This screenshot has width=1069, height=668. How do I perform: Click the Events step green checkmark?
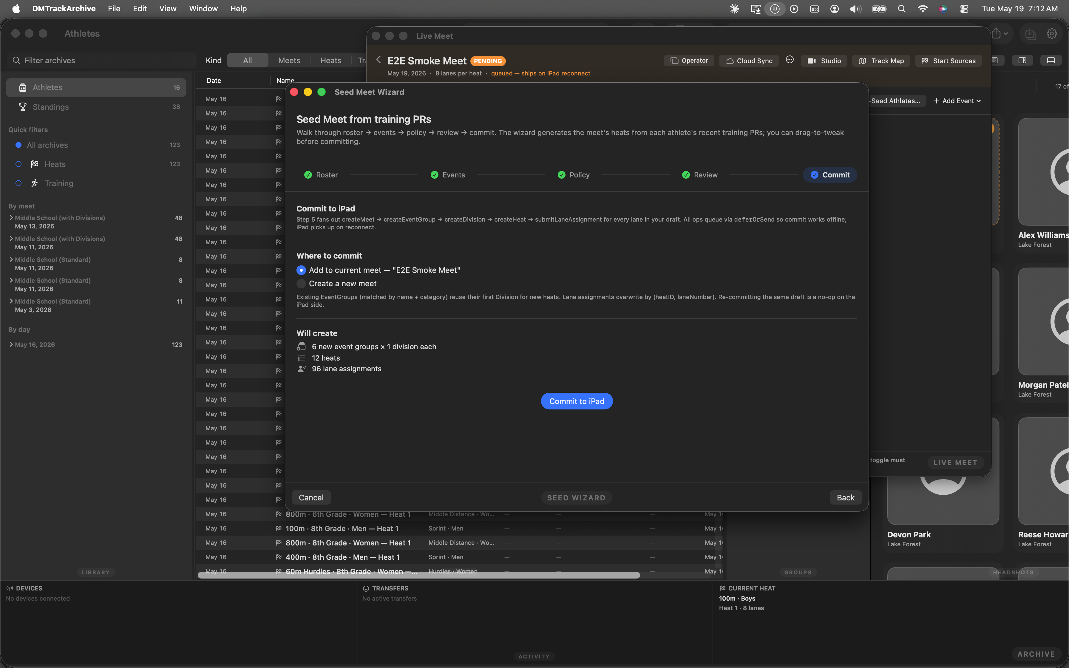434,175
